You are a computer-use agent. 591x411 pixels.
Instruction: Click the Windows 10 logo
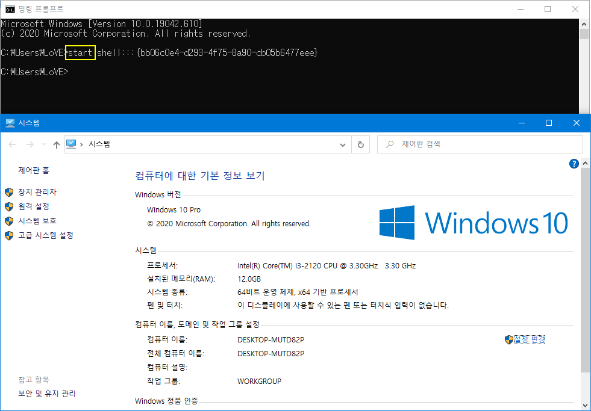pyautogui.click(x=474, y=223)
